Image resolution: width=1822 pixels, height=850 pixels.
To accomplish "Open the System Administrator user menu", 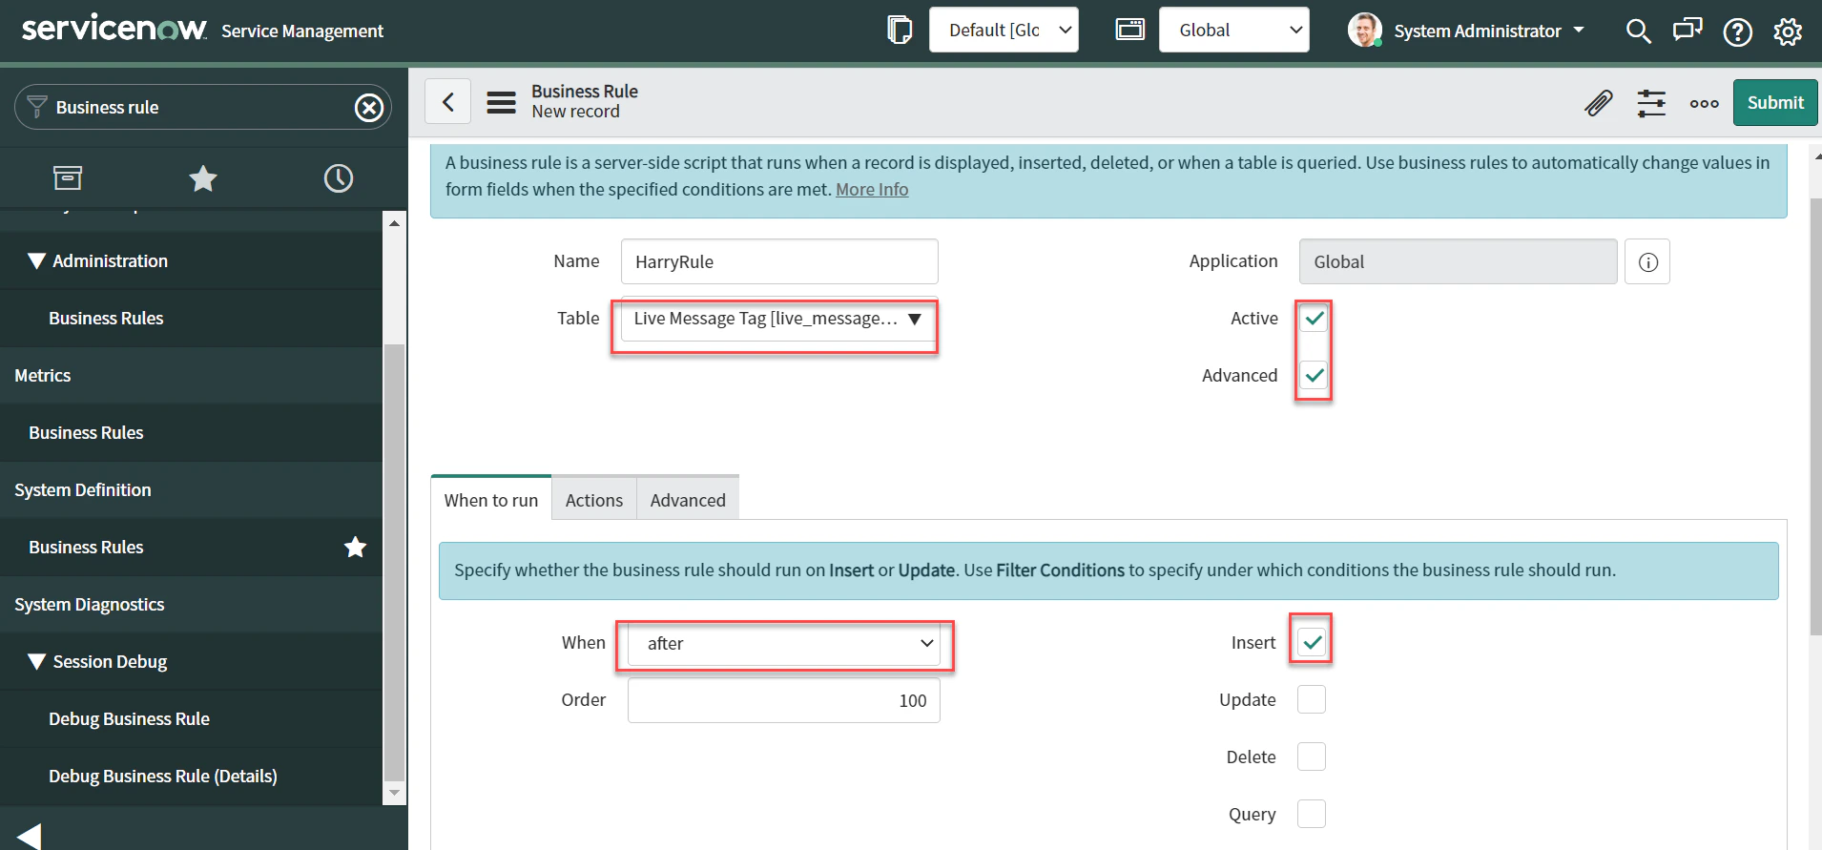I will click(1488, 31).
